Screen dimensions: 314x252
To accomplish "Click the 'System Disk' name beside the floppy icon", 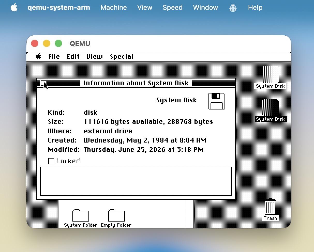I will tap(177, 100).
